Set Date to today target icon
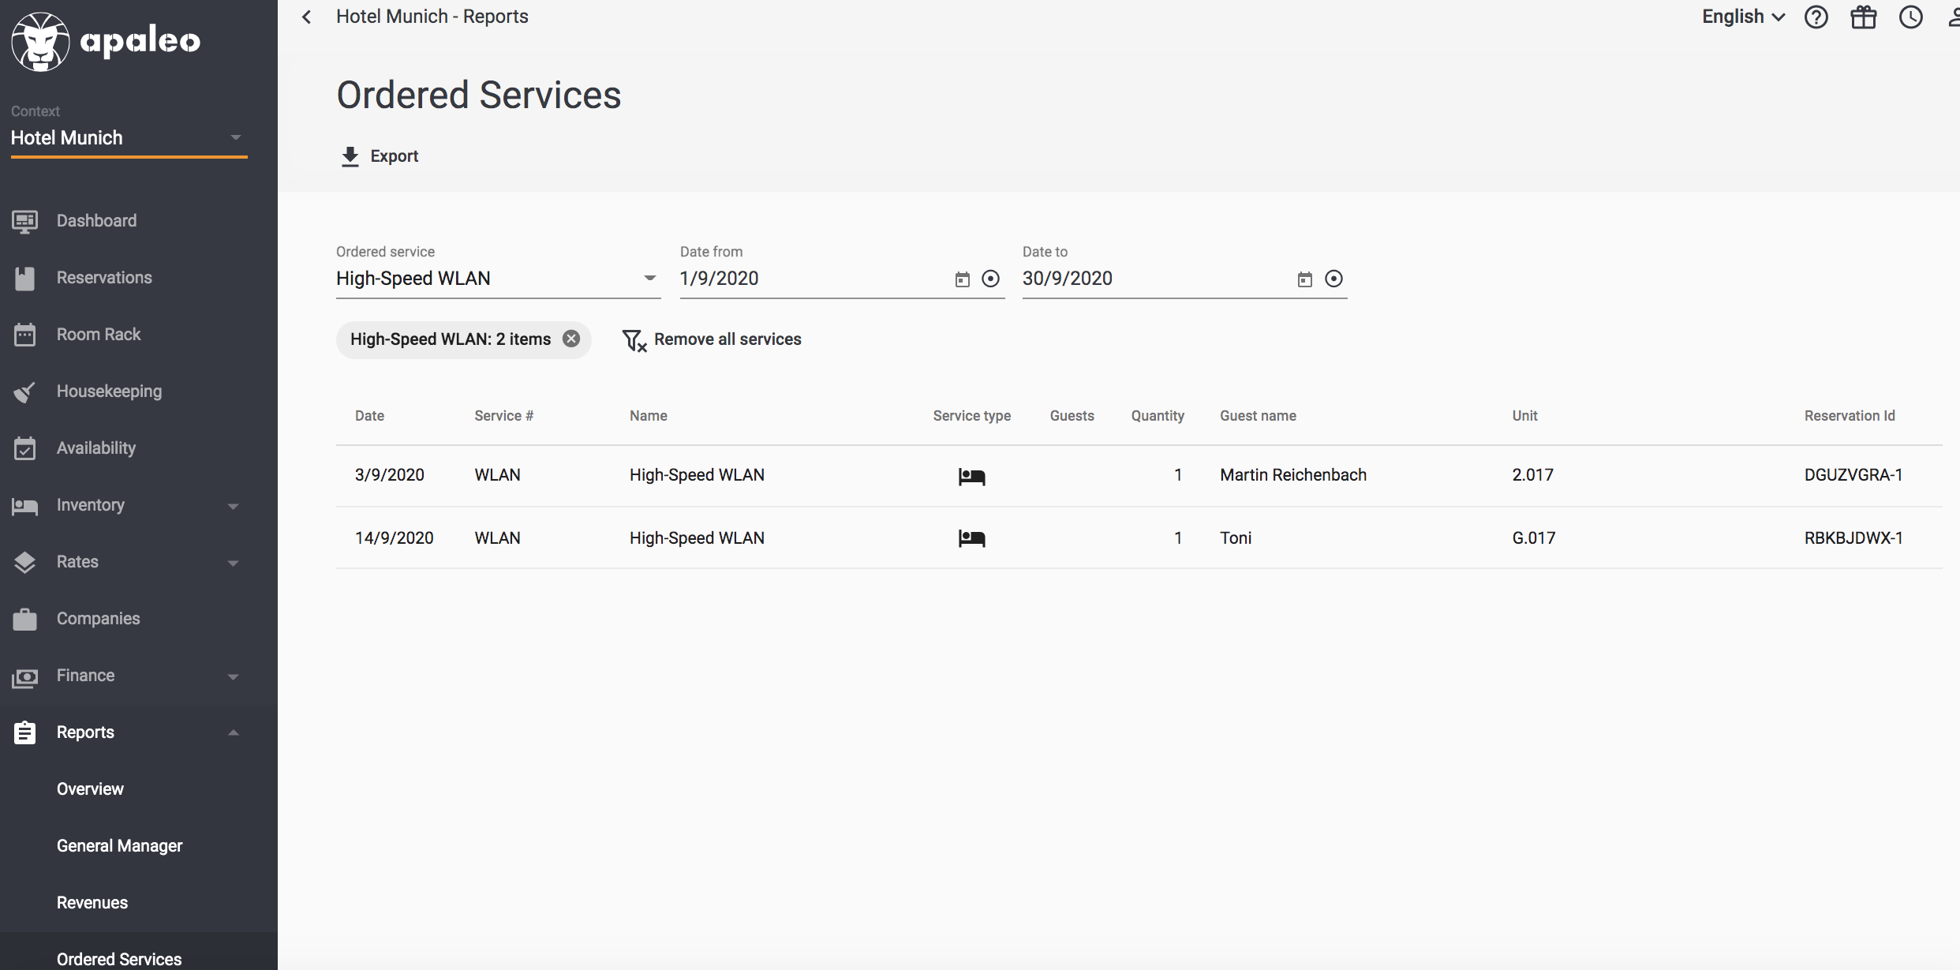The height and width of the screenshot is (970, 1960). tap(1333, 279)
